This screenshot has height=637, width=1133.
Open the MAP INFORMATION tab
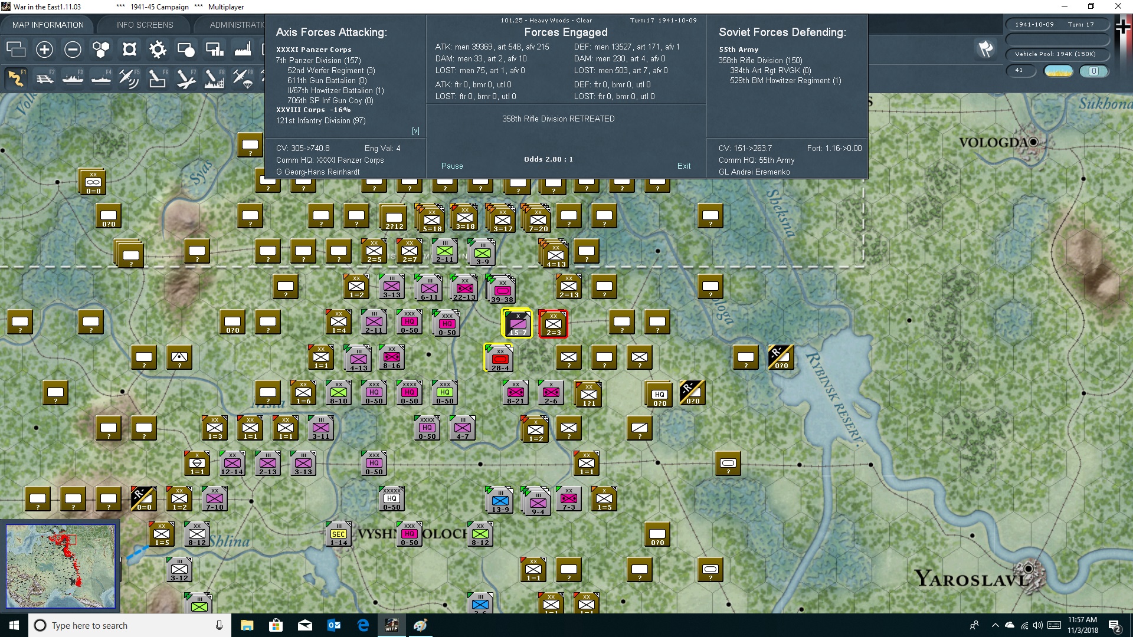48,25
